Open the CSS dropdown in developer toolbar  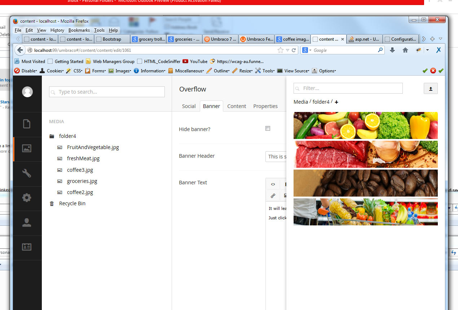coord(74,71)
